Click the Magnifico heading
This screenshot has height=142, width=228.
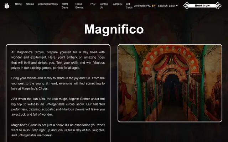(114, 29)
